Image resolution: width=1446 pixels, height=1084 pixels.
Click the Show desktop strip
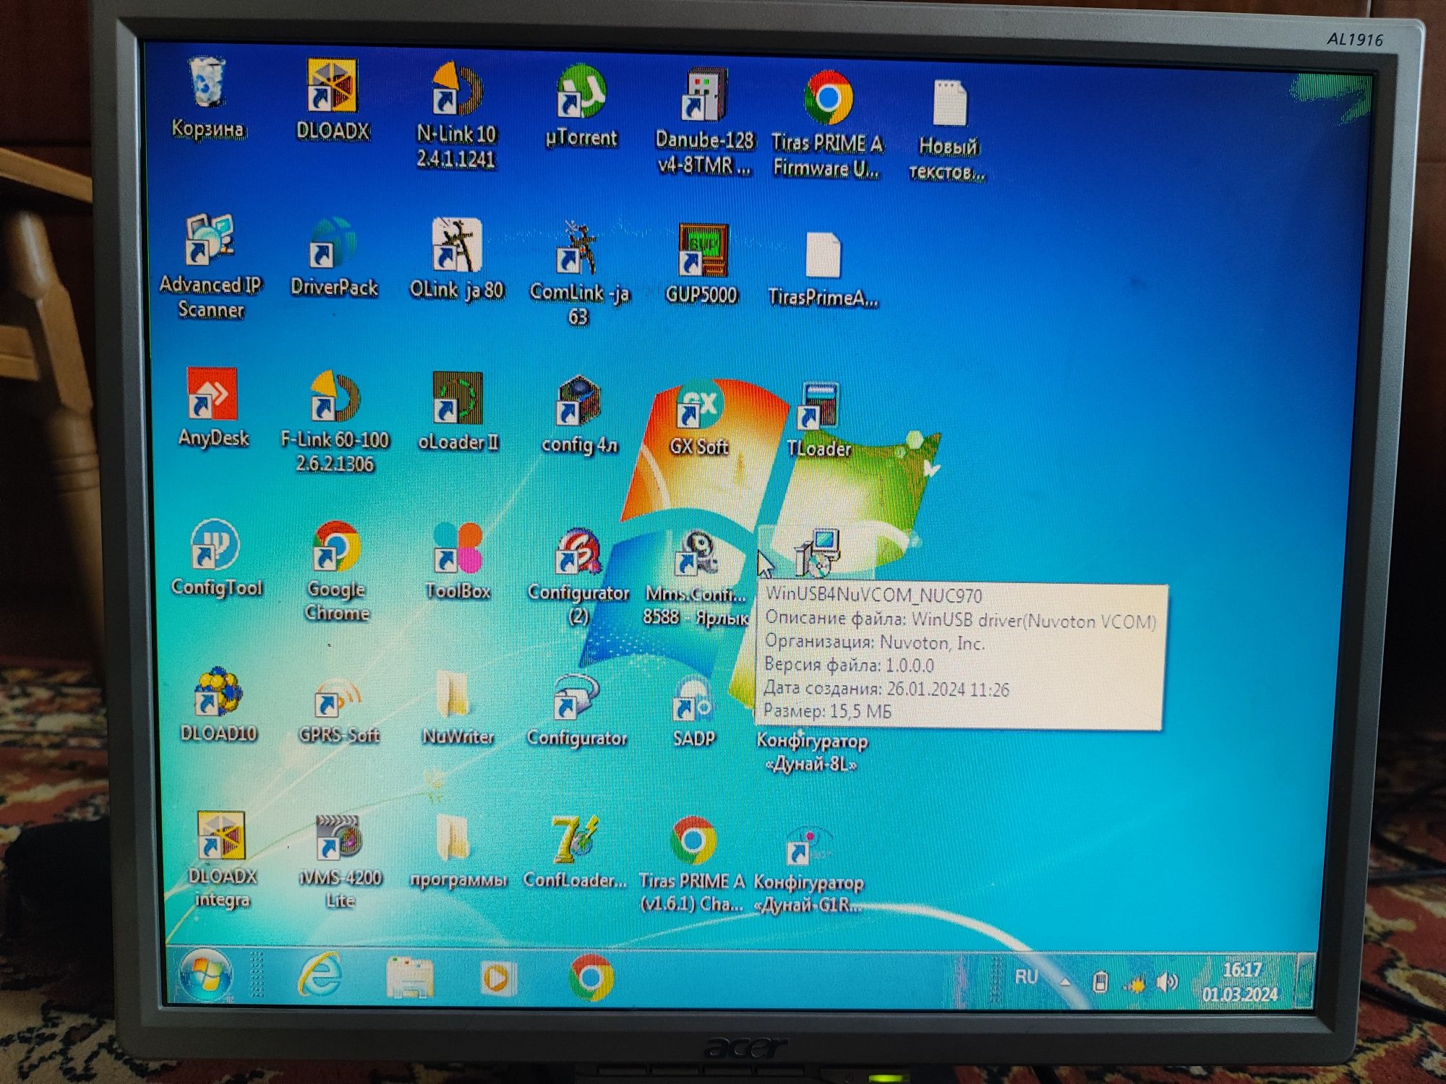click(x=1304, y=981)
